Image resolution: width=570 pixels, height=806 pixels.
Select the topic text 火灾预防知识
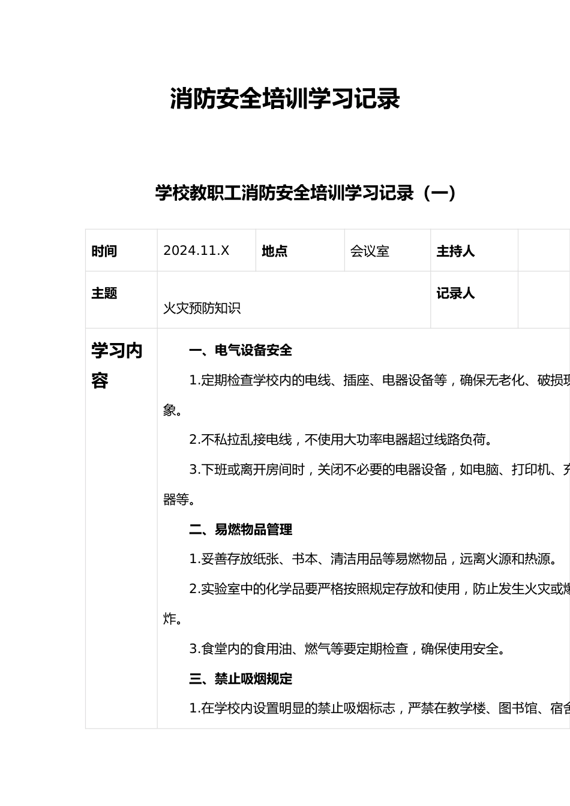202,308
